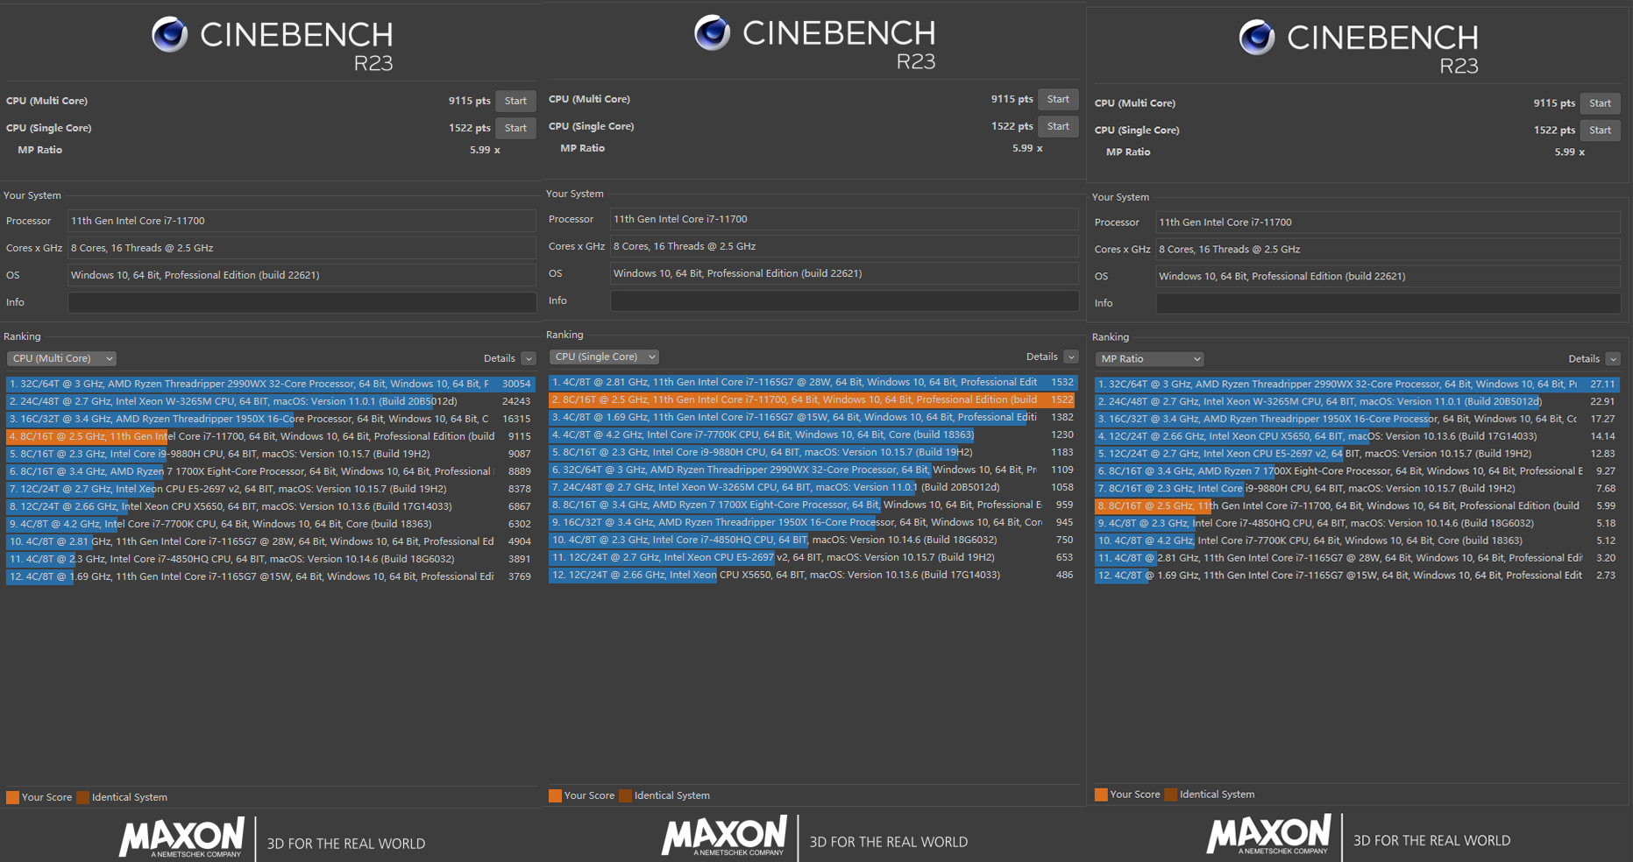Click the Maxon logo in right panel
The image size is (1633, 862).
1269,834
